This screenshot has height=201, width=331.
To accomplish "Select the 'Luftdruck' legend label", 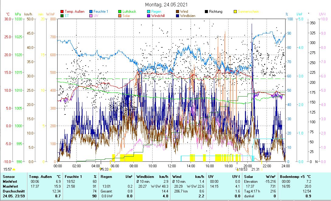I will pyautogui.click(x=129, y=12).
